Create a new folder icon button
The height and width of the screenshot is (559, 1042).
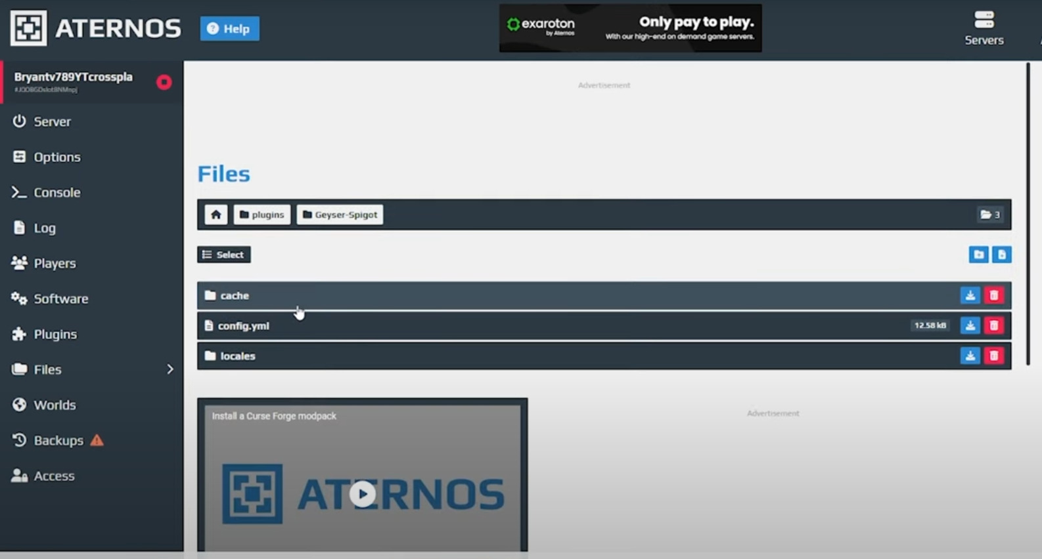(978, 255)
